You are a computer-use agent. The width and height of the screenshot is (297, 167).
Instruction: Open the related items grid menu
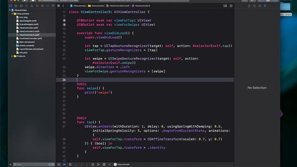coord(58,6)
